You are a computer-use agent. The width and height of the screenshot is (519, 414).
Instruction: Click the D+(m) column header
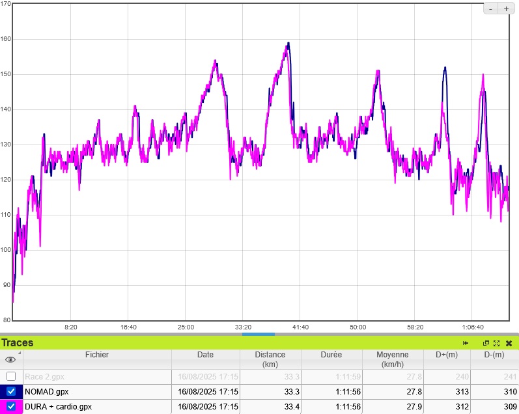tap(446, 355)
